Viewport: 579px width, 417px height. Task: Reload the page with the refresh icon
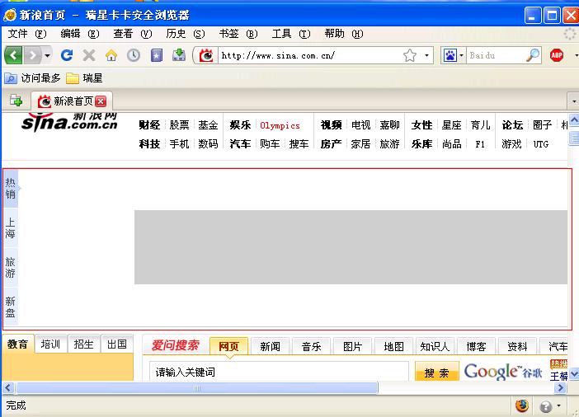coord(67,55)
